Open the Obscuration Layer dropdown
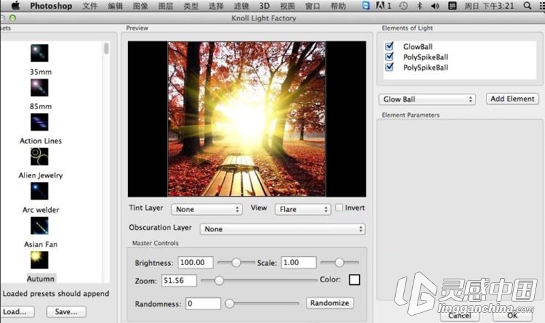Viewport: 545px width, 323px height. pos(283,229)
